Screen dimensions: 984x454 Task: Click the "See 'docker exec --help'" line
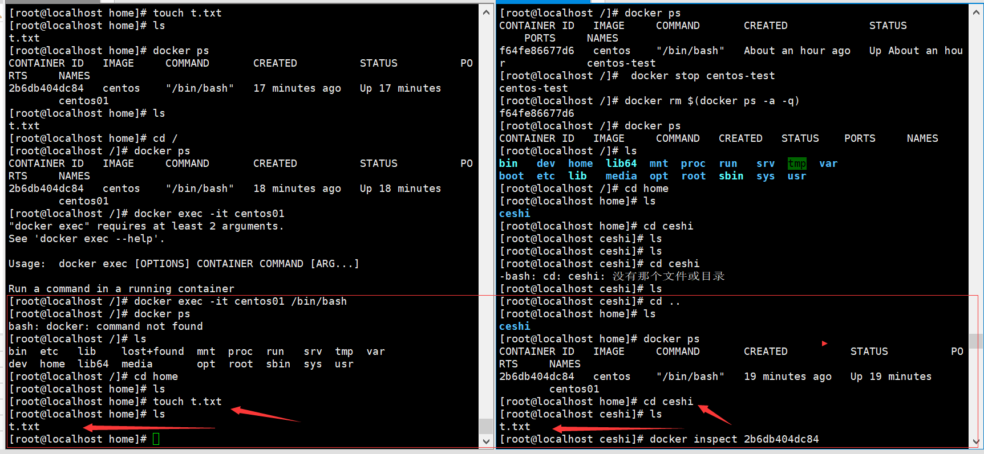pos(87,239)
